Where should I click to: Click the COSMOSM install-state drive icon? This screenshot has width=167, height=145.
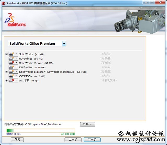pyautogui.click(x=11, y=76)
